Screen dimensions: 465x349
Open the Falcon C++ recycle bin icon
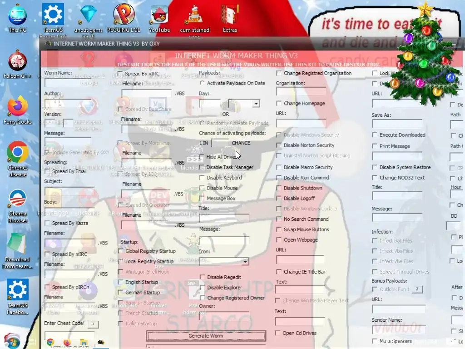pyautogui.click(x=18, y=64)
